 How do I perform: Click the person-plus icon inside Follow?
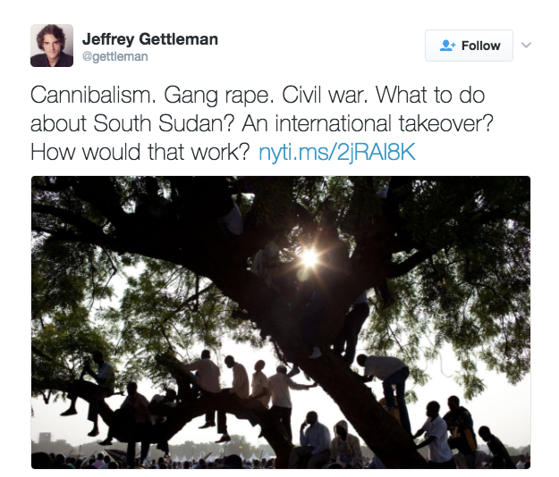pyautogui.click(x=447, y=46)
